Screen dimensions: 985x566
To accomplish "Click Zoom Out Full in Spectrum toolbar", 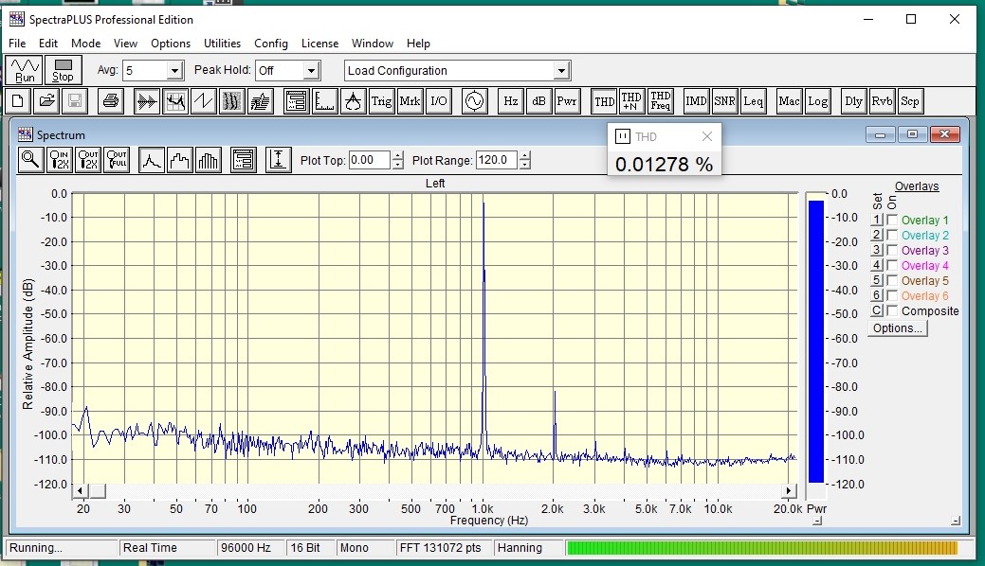I will click(117, 160).
